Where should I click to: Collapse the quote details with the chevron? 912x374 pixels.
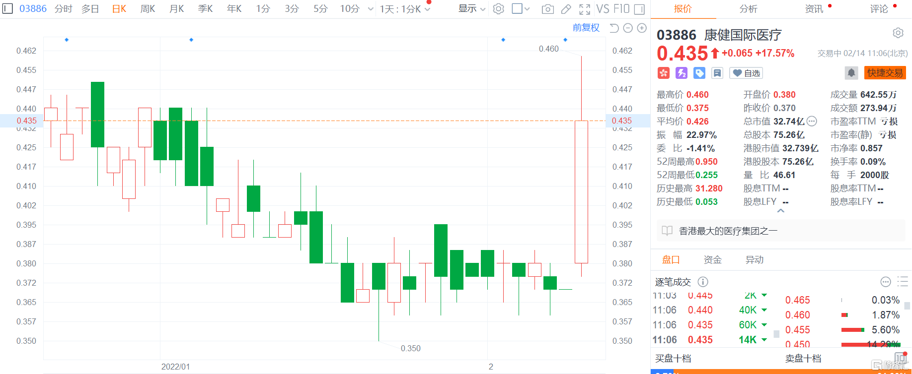pos(781,211)
